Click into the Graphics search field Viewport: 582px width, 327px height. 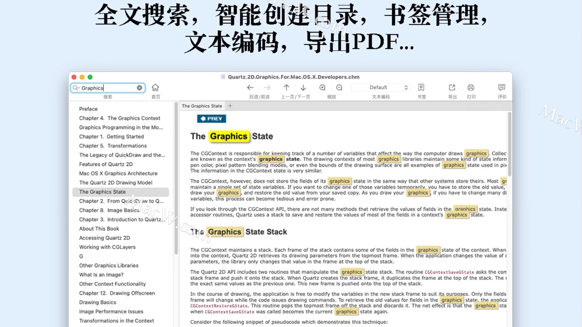coord(108,88)
